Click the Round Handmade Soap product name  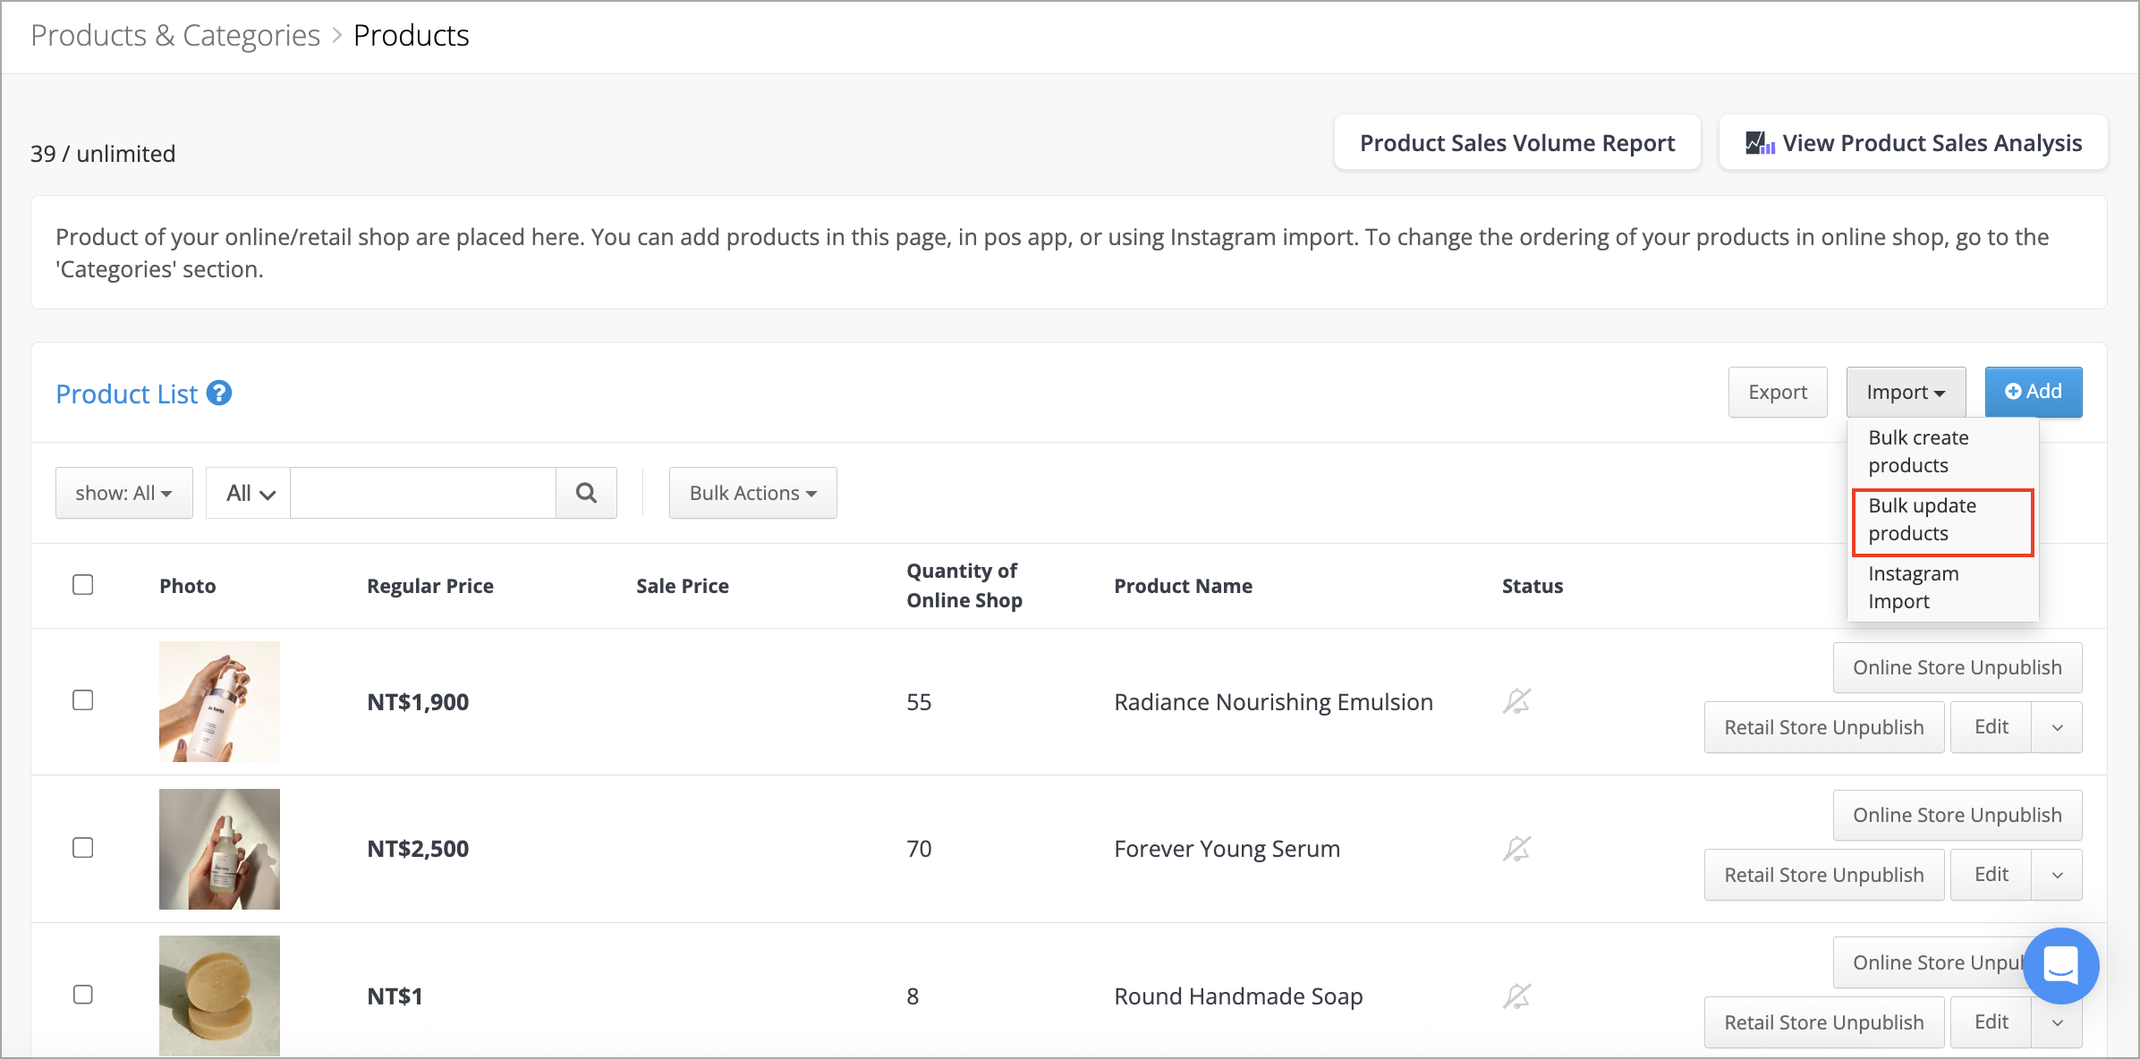(1238, 996)
